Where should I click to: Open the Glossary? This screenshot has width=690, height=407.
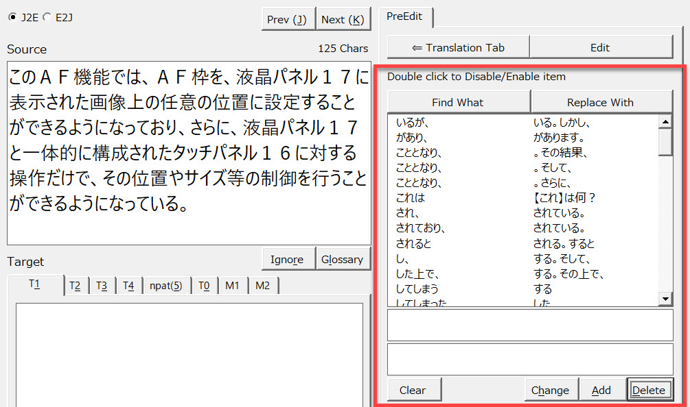[x=342, y=259]
